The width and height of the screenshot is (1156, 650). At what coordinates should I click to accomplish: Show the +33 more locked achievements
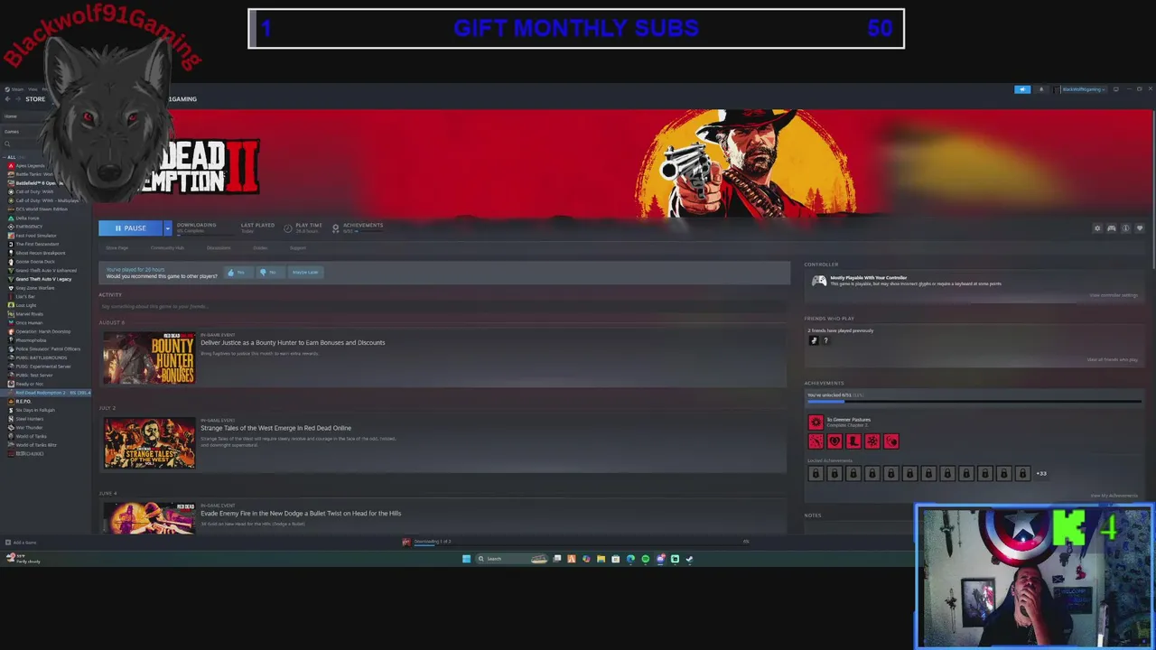[1041, 473]
